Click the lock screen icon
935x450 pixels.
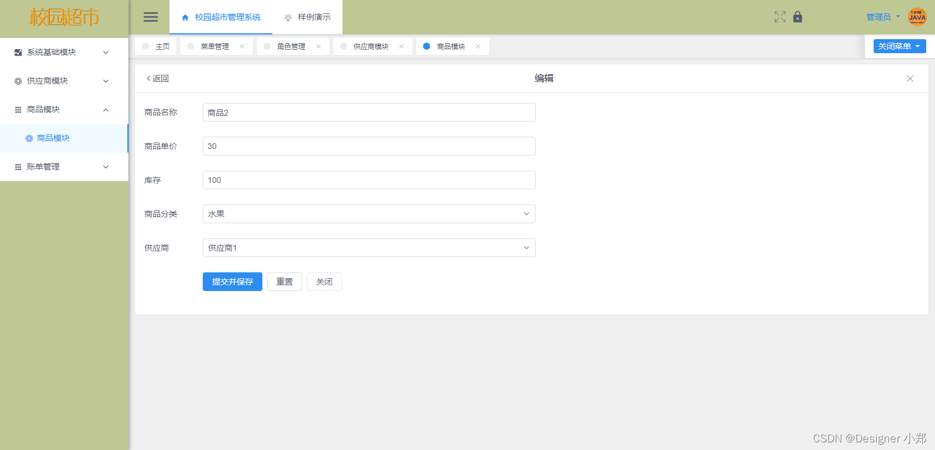798,17
